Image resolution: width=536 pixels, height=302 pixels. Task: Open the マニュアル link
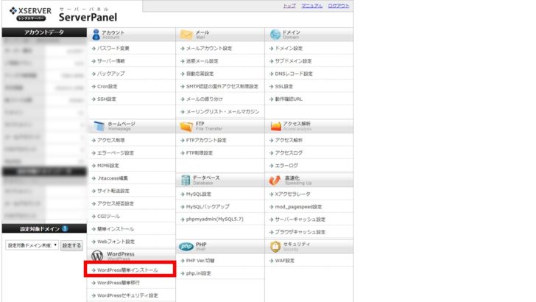[311, 6]
